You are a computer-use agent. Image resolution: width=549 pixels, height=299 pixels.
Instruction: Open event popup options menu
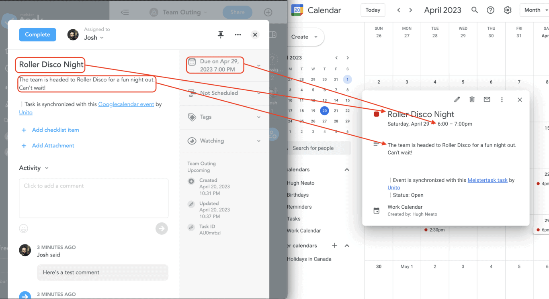[502, 100]
